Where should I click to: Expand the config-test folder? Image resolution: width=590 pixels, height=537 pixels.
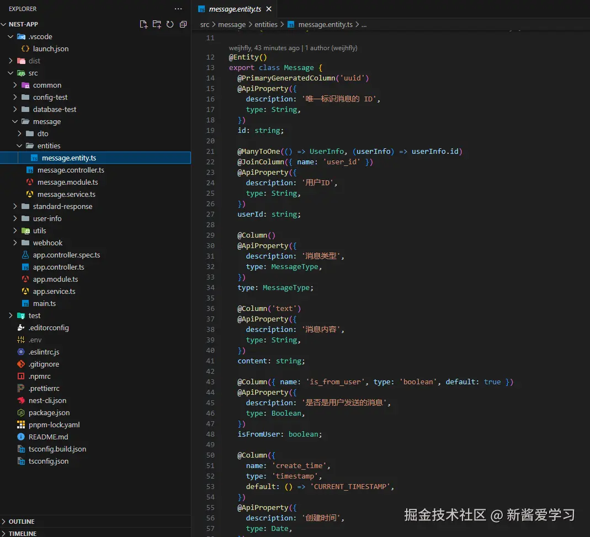tap(15, 98)
